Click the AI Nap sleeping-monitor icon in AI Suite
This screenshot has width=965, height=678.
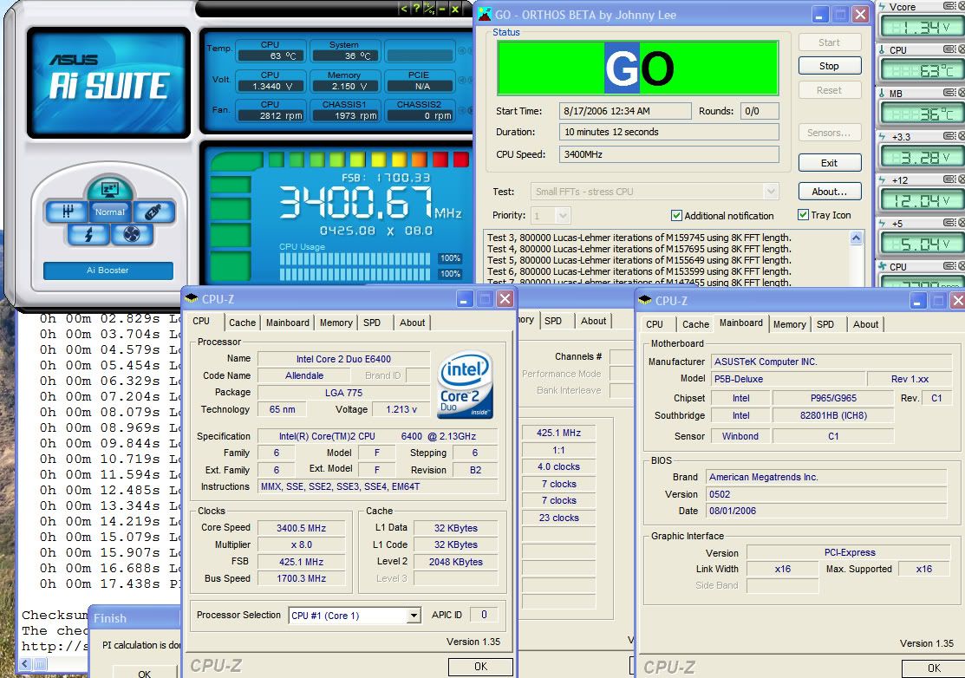[x=109, y=188]
